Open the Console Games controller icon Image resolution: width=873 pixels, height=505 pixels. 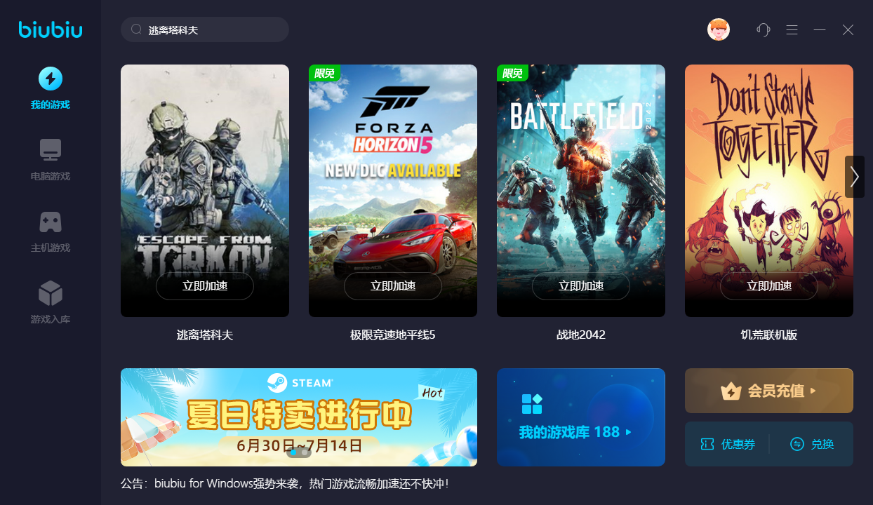point(51,222)
